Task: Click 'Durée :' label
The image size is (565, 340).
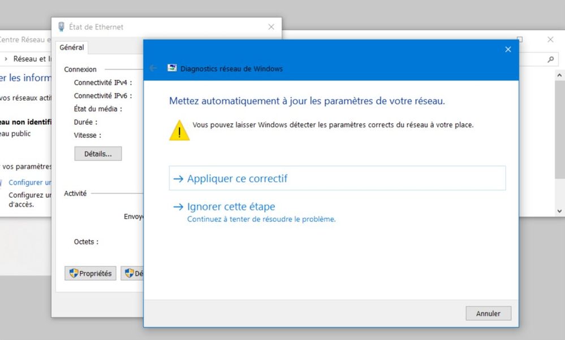Action: coord(86,123)
